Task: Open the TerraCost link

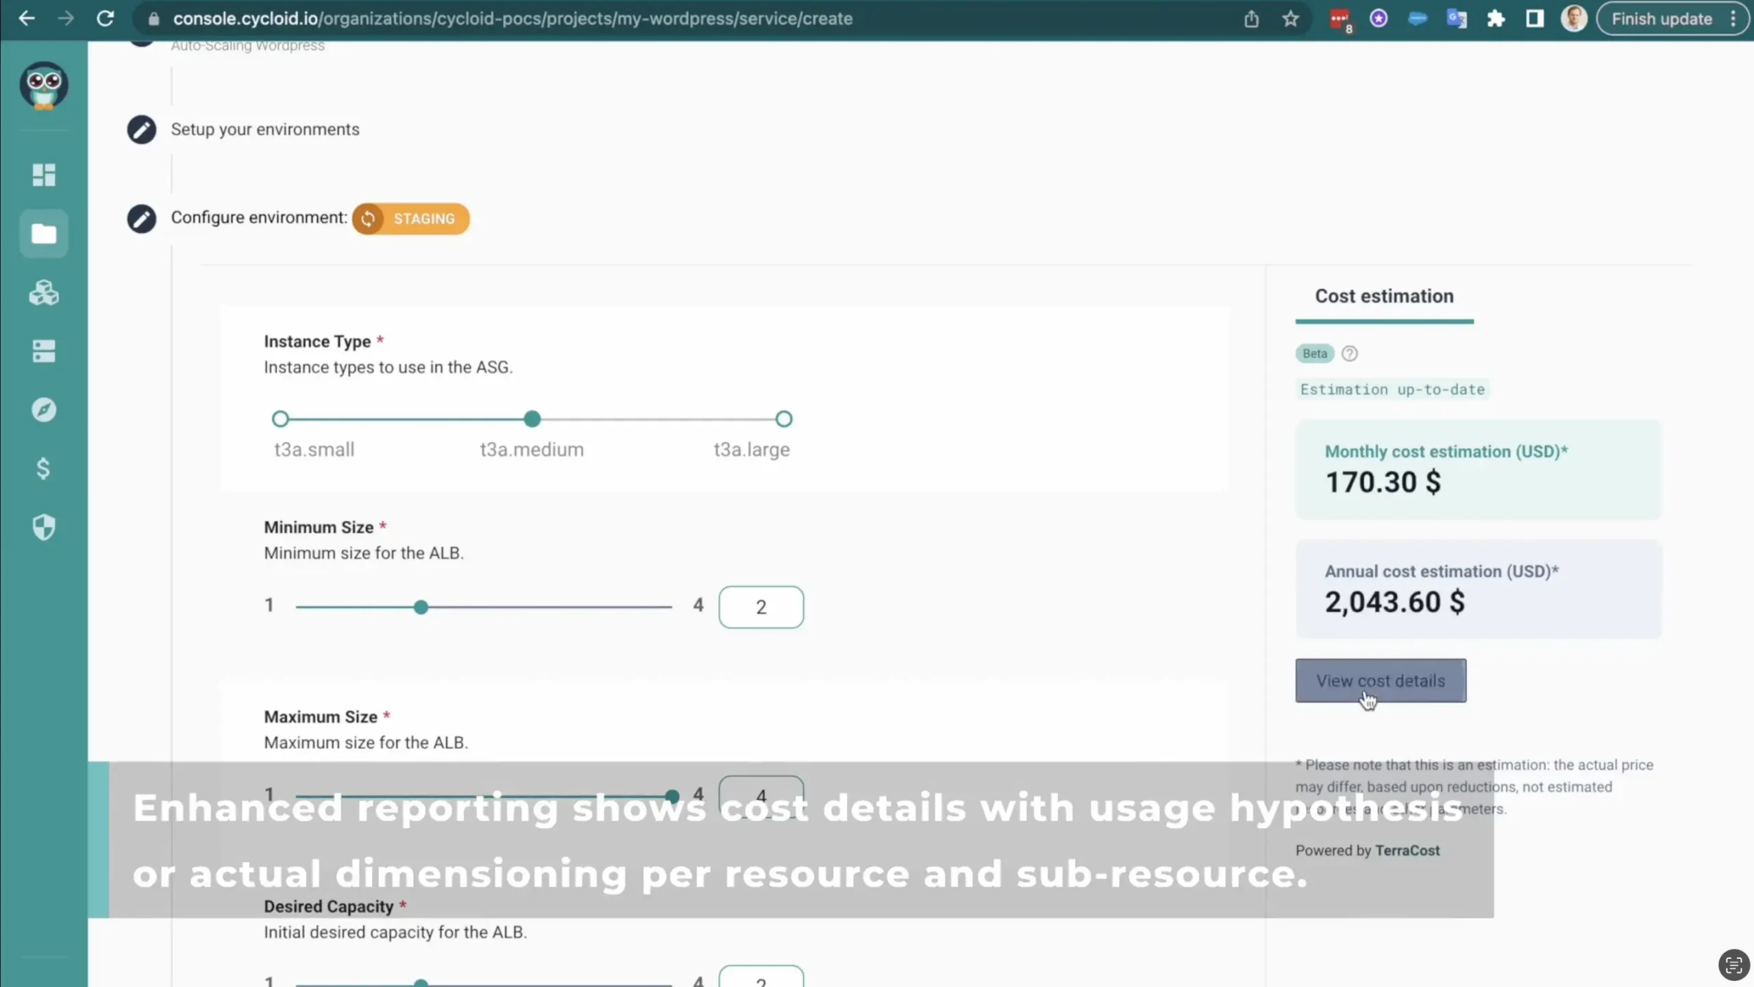Action: pos(1407,851)
